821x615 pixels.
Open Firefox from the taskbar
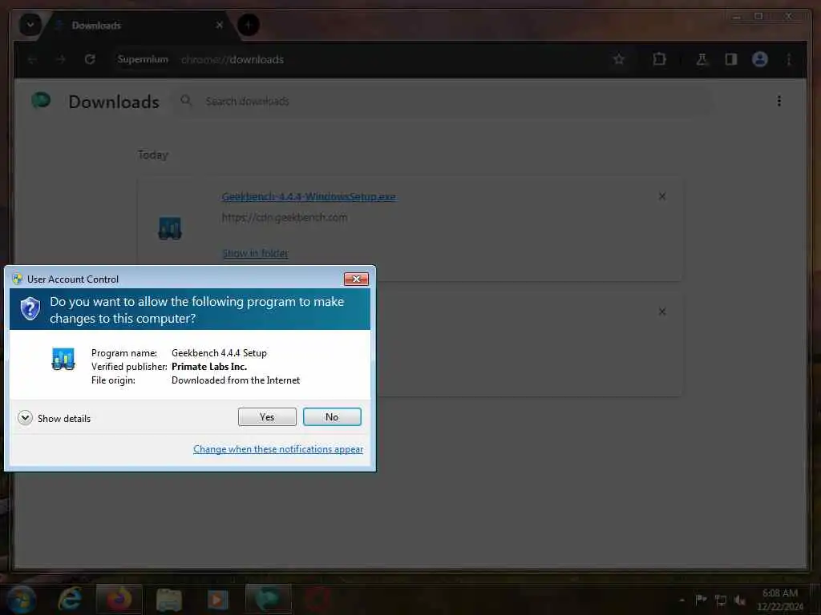click(x=119, y=599)
